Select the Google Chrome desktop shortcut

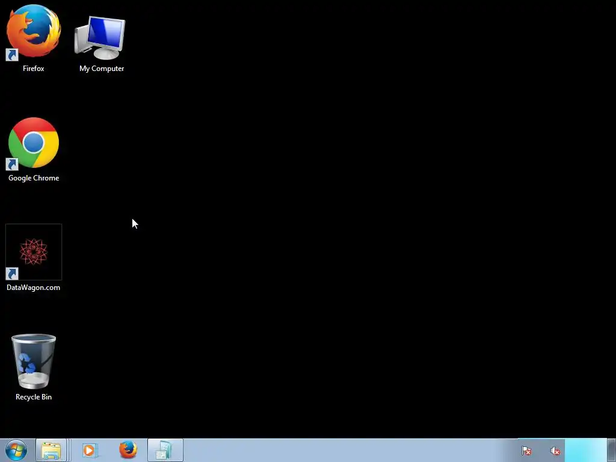(x=34, y=143)
